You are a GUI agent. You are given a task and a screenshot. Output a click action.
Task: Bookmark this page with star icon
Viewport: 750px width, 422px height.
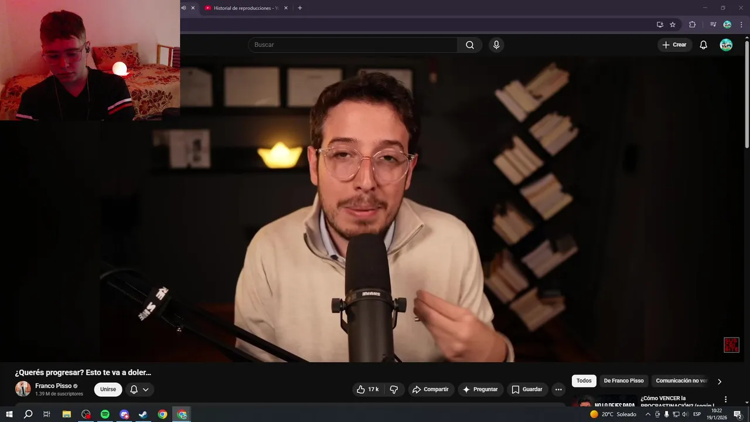(x=673, y=25)
